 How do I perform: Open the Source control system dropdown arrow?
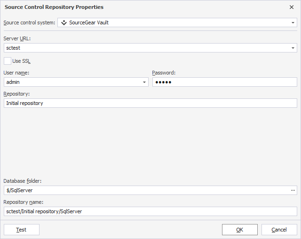[293, 23]
